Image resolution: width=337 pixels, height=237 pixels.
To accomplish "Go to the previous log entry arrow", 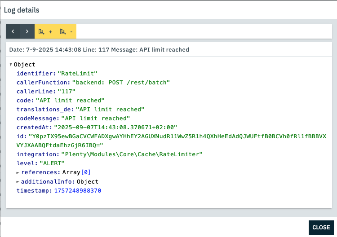I will [13, 31].
